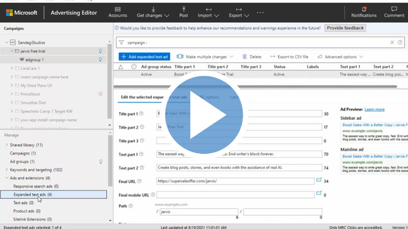
Task: Open the Import dropdown
Action: pos(208,12)
